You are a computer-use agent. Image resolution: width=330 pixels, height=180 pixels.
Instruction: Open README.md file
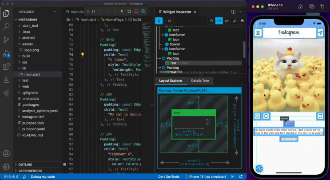(32, 135)
